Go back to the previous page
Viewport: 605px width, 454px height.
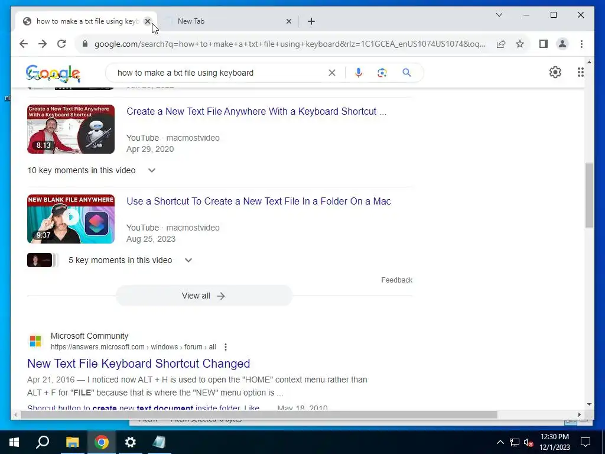(24, 44)
